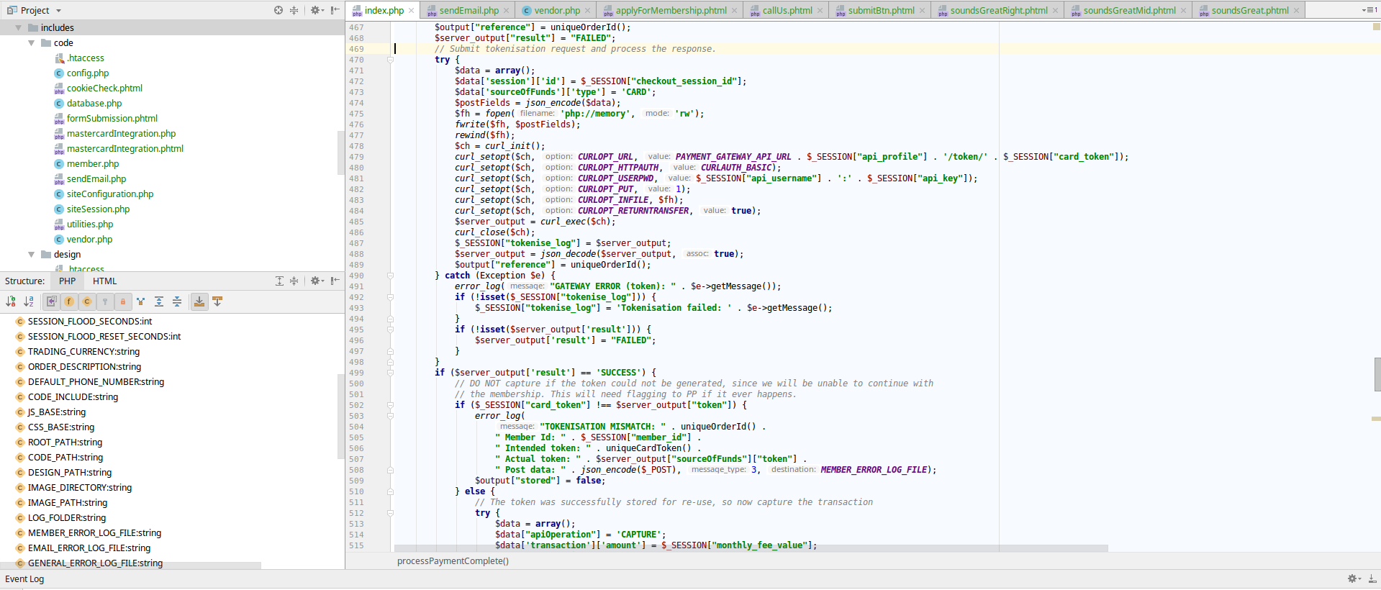Toggle autoscroll to source
This screenshot has height=590, width=1381.
(199, 301)
